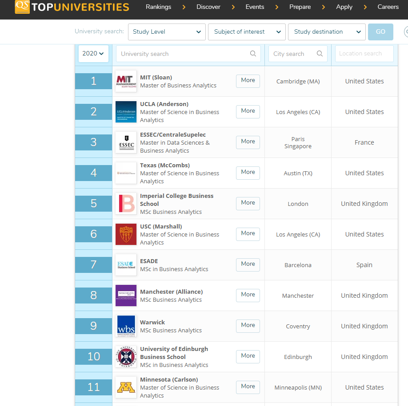Open the ESADE program link
408x406 pixels.
[x=149, y=261]
